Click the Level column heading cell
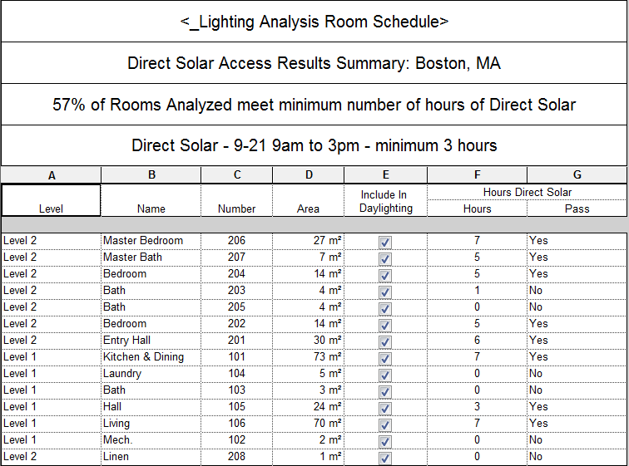 (x=51, y=201)
